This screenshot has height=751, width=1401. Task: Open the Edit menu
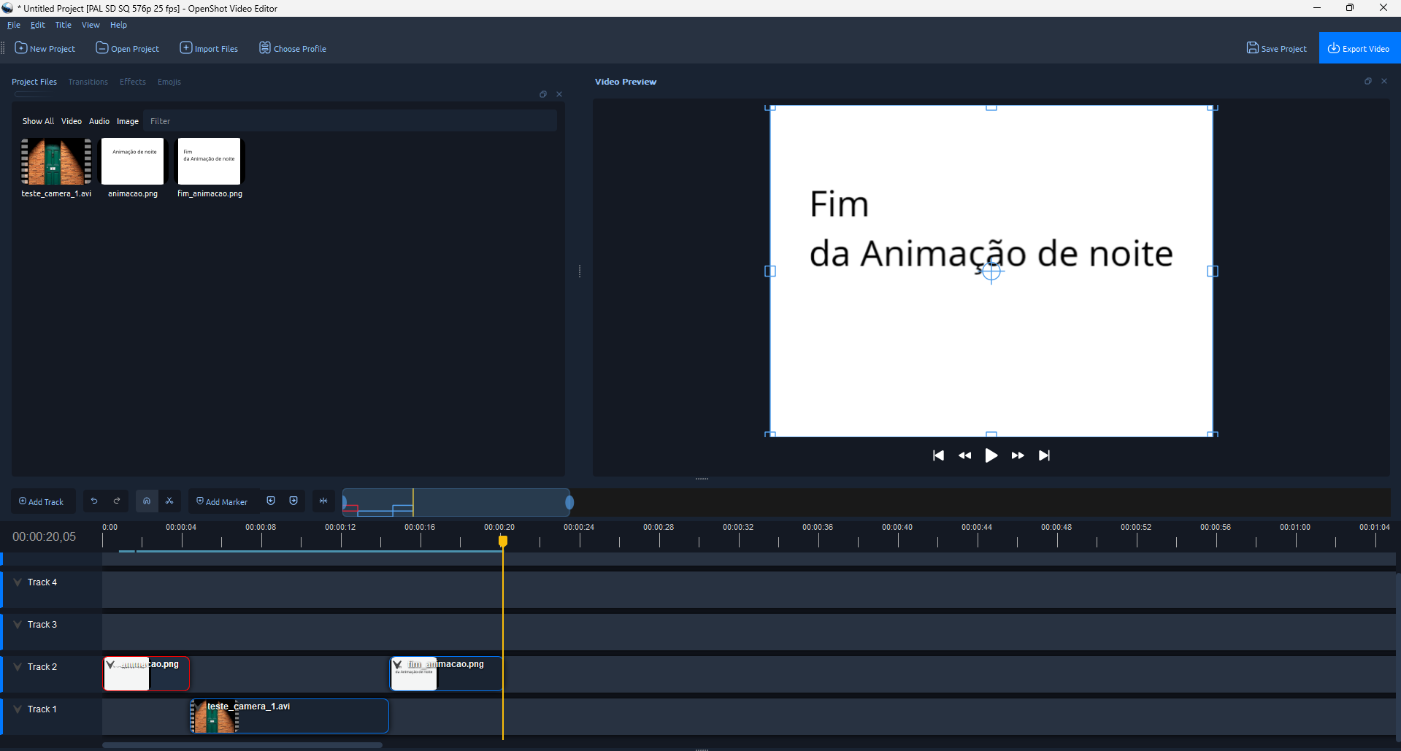[38, 25]
